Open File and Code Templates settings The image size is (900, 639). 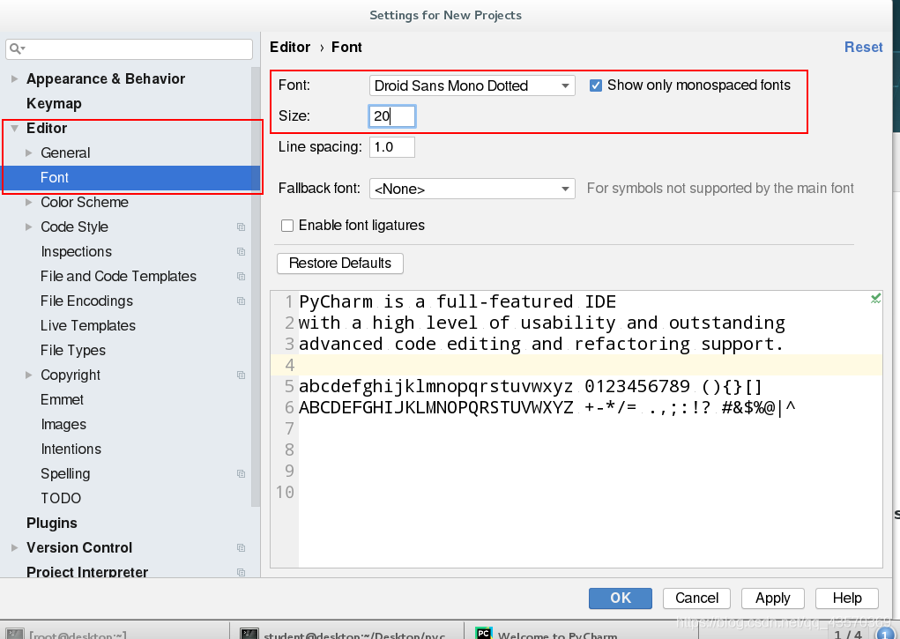point(118,276)
